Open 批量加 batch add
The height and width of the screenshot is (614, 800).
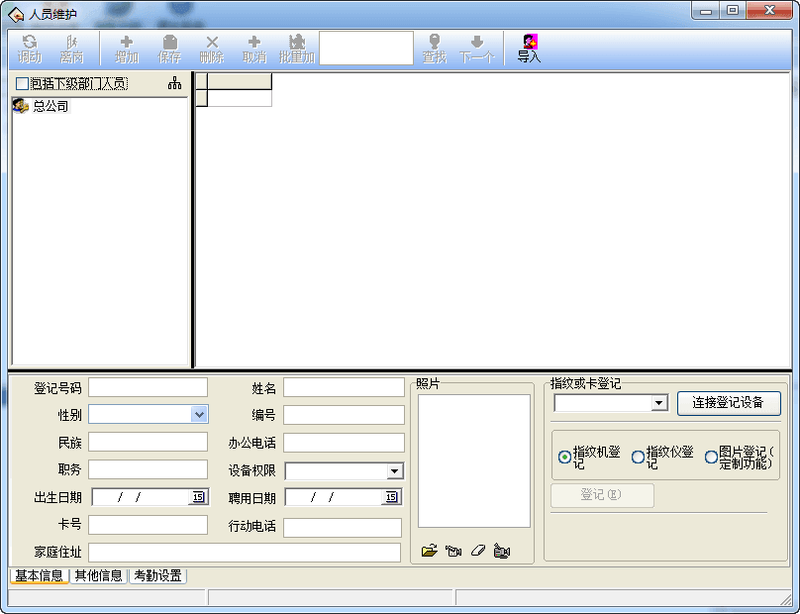click(x=297, y=49)
